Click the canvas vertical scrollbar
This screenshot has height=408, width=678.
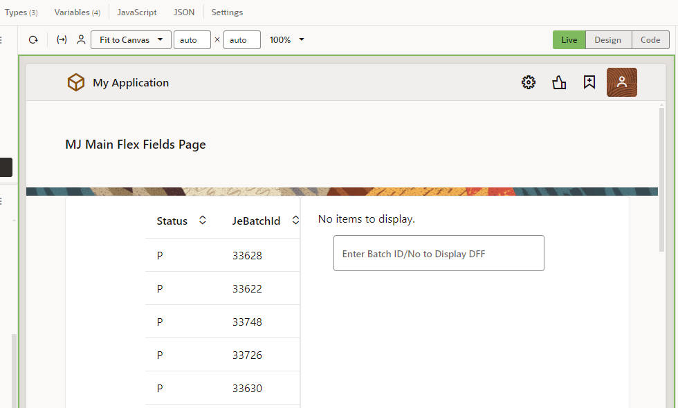pyautogui.click(x=661, y=180)
